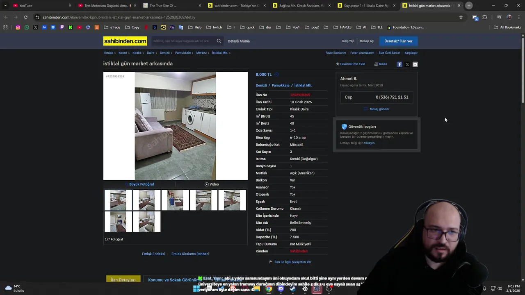Open the WhatsApp bookmark icon
This screenshot has height=295, width=525.
coord(27,27)
